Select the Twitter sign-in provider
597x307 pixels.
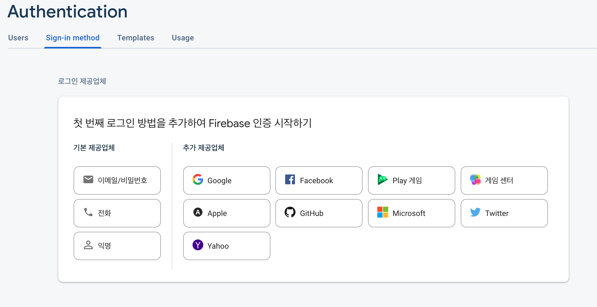click(504, 213)
